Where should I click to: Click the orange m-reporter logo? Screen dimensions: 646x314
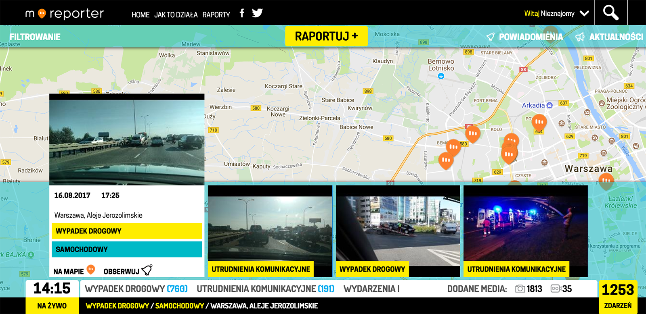click(x=42, y=14)
